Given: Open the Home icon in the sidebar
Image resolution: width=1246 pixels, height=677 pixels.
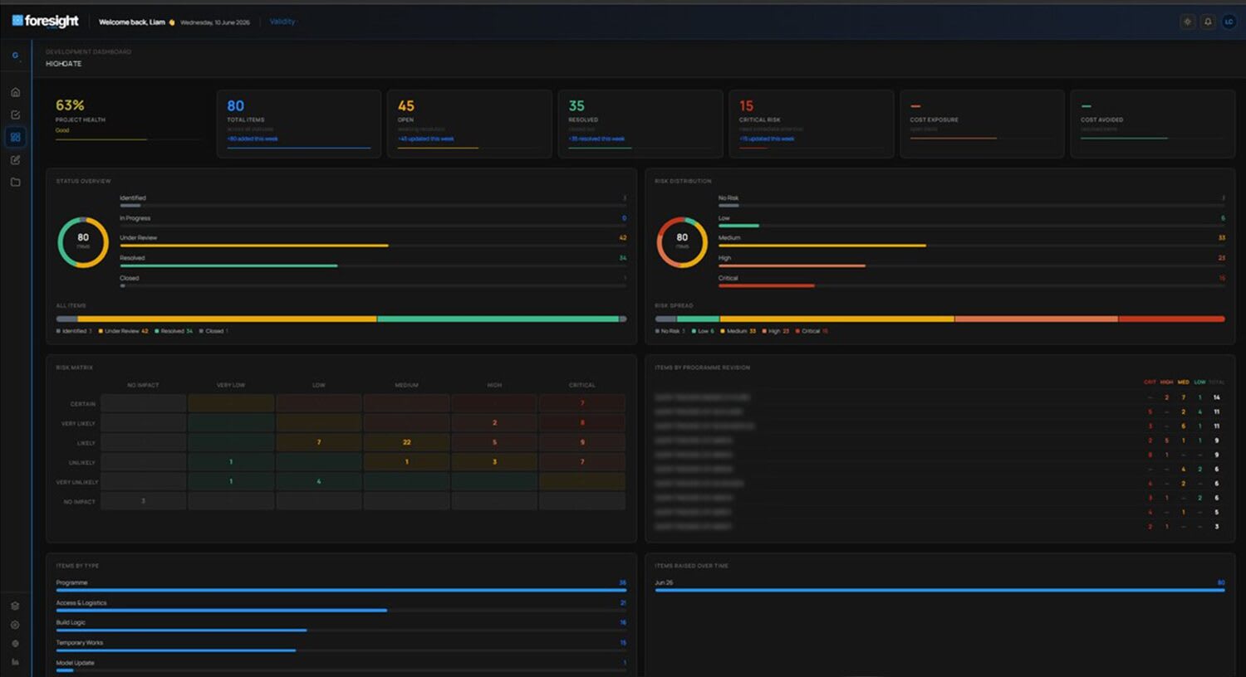Looking at the screenshot, I should tap(15, 92).
